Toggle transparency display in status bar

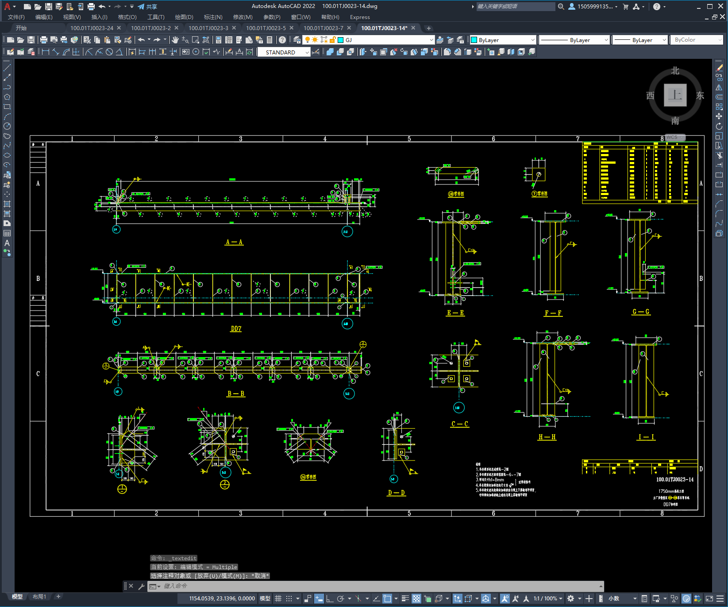416,599
